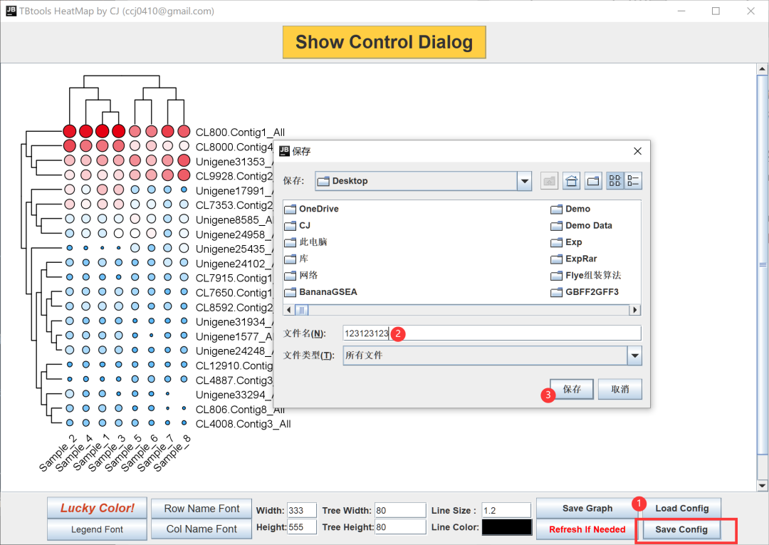Click the Save Config button
The height and width of the screenshot is (545, 769).
click(x=680, y=530)
